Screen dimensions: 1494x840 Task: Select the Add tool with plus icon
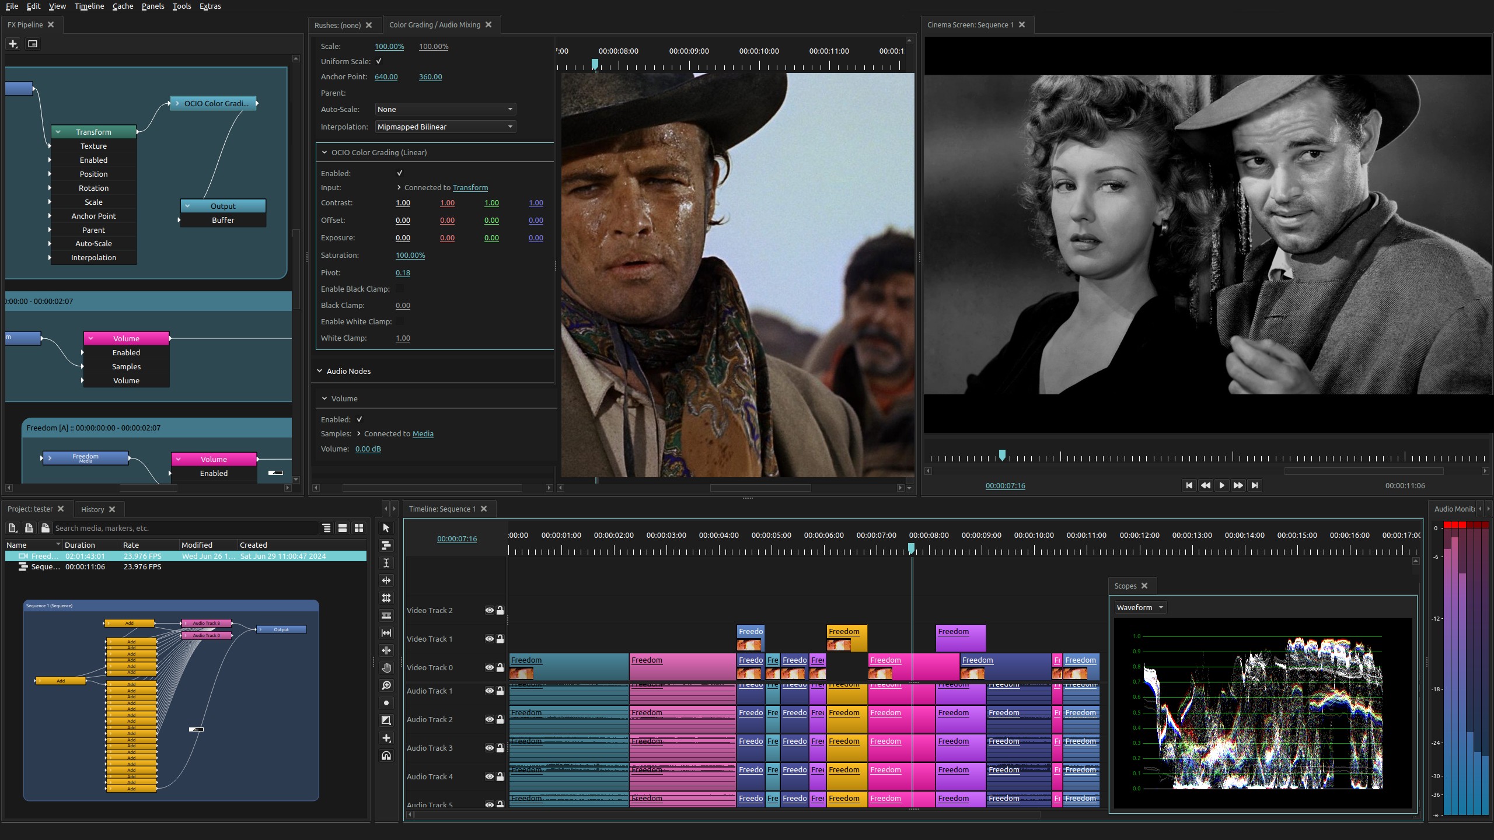pos(386,738)
